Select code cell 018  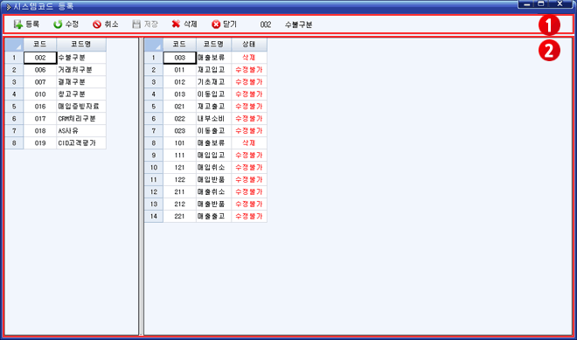[x=40, y=130]
